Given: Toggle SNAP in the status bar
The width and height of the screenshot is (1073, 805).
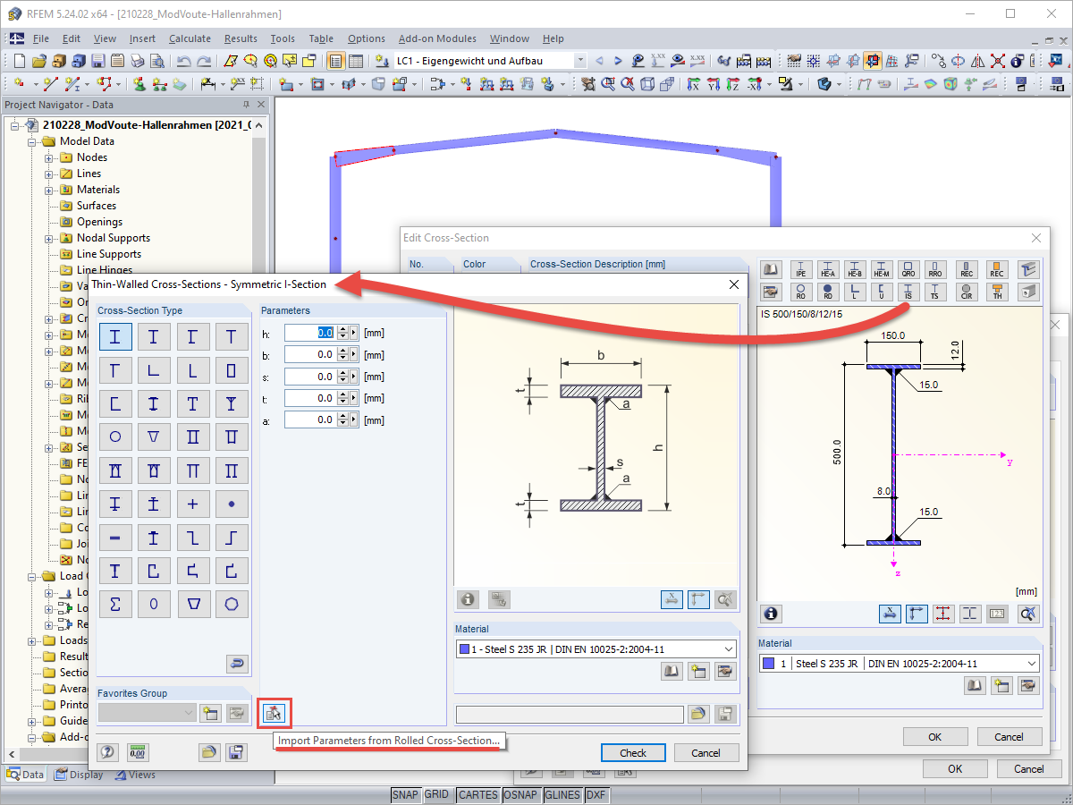Looking at the screenshot, I should [x=405, y=794].
